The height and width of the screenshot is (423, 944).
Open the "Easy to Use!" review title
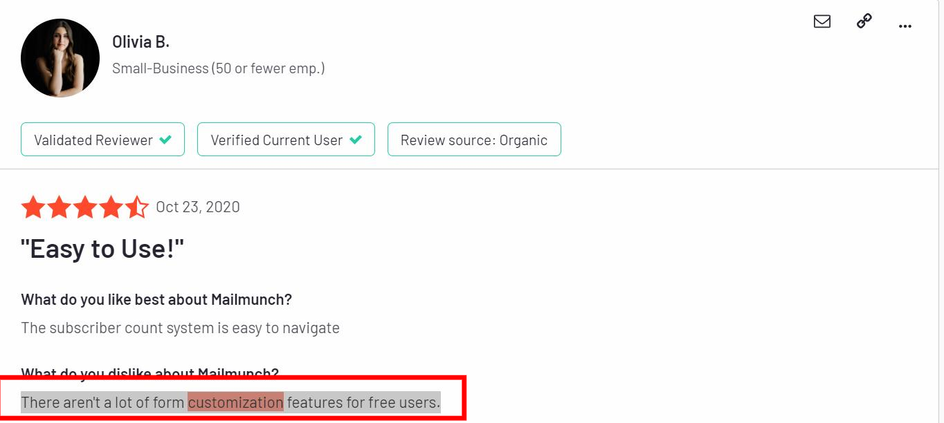click(103, 249)
